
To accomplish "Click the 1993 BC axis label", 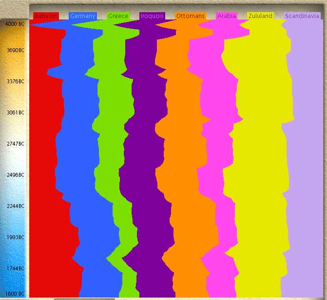I will 16,237.
